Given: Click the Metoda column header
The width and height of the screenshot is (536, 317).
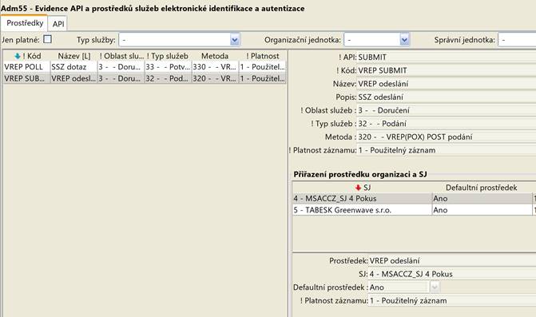Looking at the screenshot, I should click(x=215, y=56).
